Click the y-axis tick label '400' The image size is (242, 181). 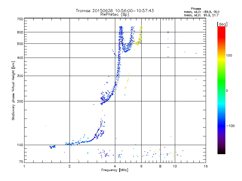[x=20, y=58]
